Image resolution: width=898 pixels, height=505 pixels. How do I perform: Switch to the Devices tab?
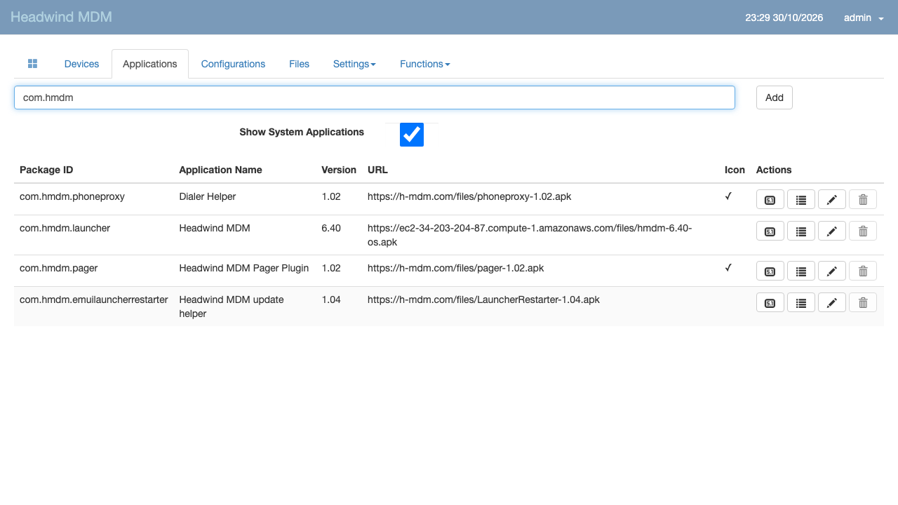click(x=81, y=64)
